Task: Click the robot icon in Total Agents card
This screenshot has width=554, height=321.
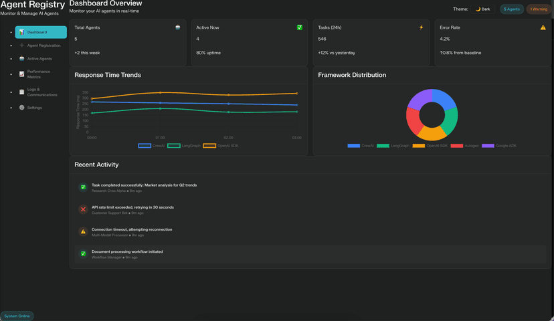Action: coord(177,27)
